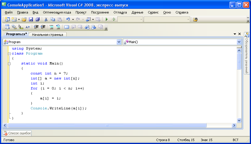Switch to the Program.cs* tab
This screenshot has width=251, height=144.
pos(16,34)
